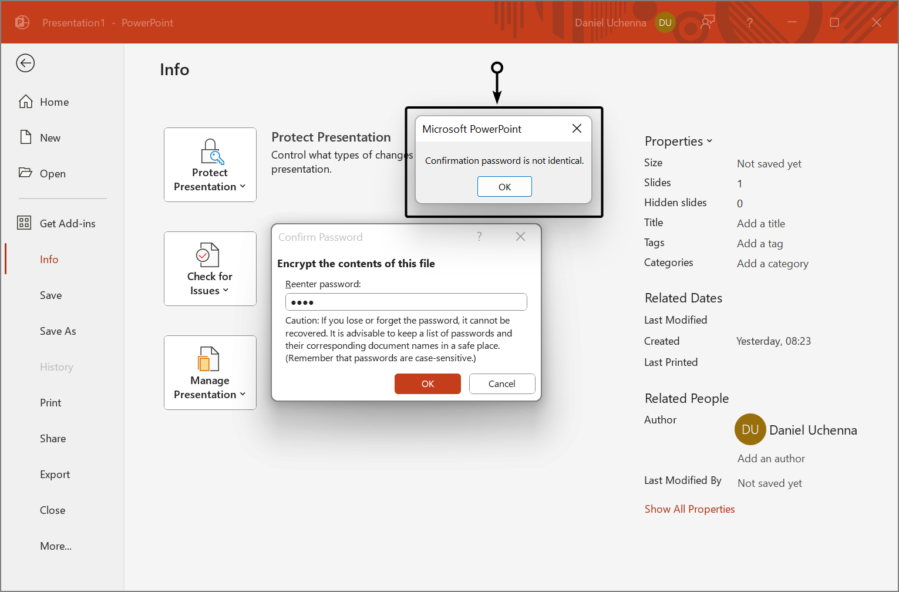Open the Get Add-ins panel
The width and height of the screenshot is (899, 592).
[x=24, y=223]
